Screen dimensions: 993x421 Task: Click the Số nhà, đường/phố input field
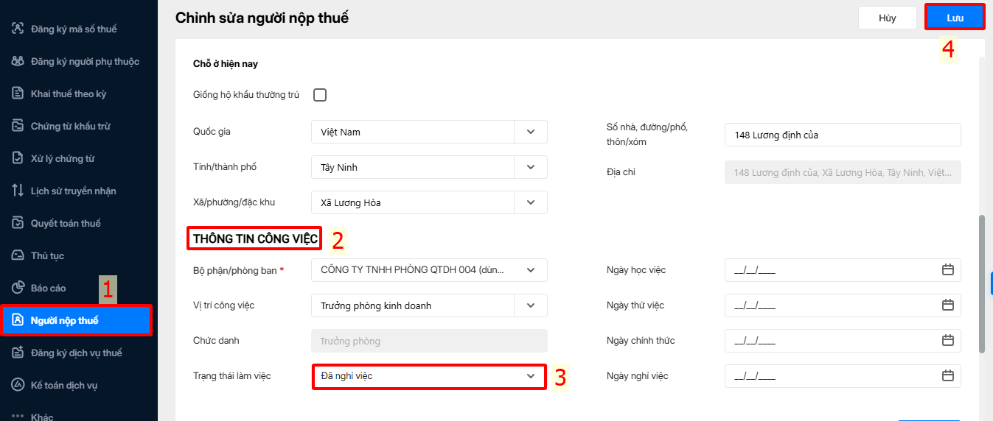coord(842,135)
